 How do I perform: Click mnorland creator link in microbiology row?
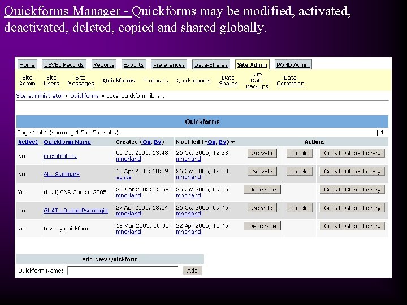128,159
